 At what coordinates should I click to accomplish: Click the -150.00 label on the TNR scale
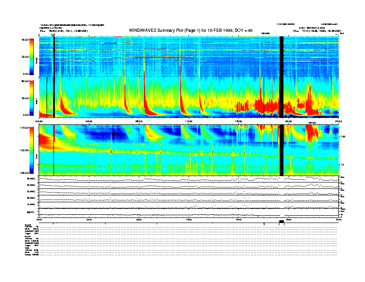point(24,173)
